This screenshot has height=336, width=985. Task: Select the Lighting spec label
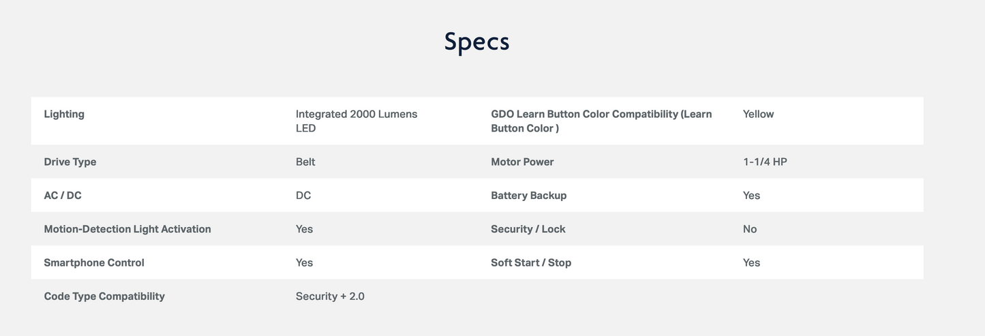click(64, 114)
